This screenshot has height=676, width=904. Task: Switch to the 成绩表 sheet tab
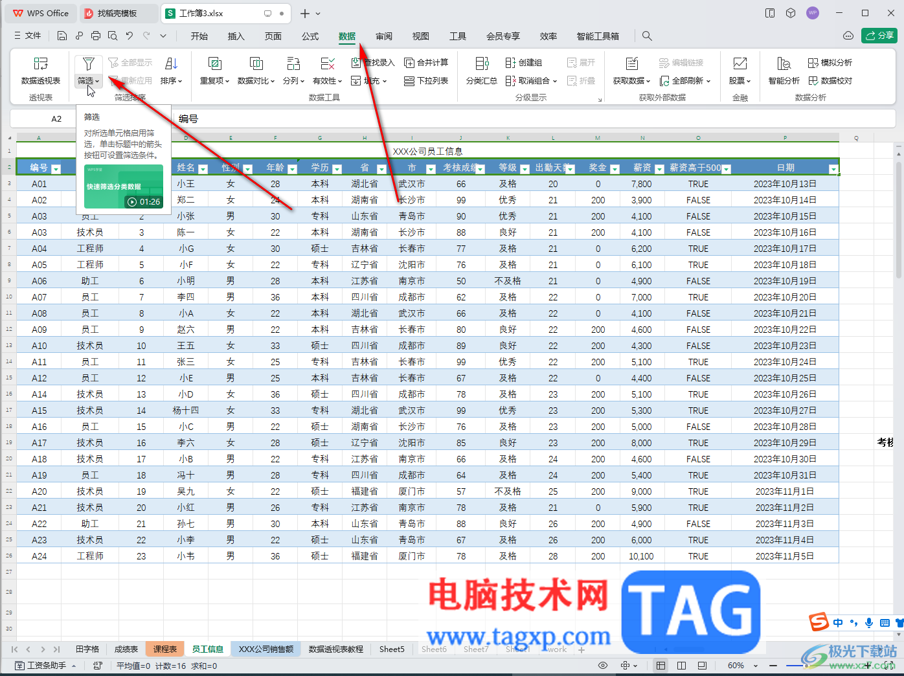[126, 649]
